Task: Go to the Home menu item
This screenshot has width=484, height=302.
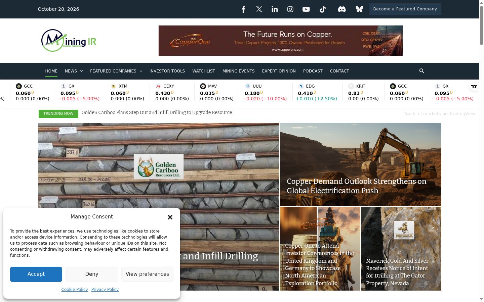Action: click(x=51, y=71)
